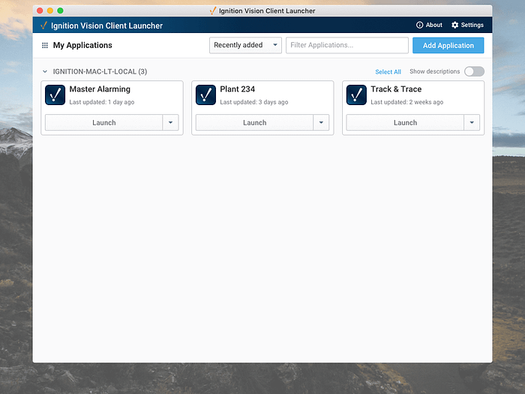
Task: Collapse the IGNITION-MAC-LT-LOCAL group
Action: click(45, 72)
